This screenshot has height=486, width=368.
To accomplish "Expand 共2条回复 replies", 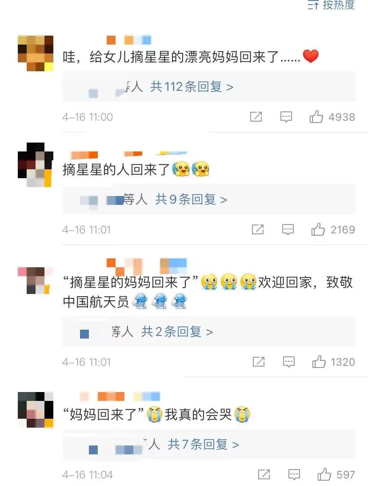I will 177,331.
